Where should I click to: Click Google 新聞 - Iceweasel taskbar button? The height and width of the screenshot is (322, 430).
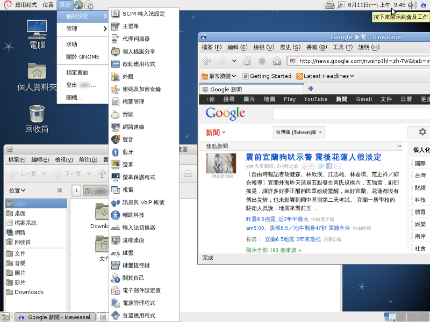click(x=55, y=317)
